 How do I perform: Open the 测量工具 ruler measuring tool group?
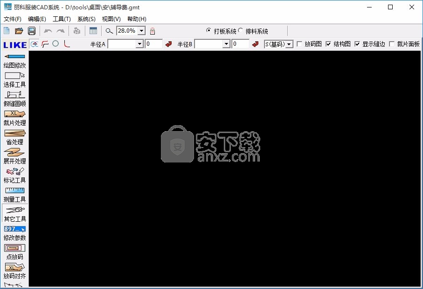click(15, 195)
